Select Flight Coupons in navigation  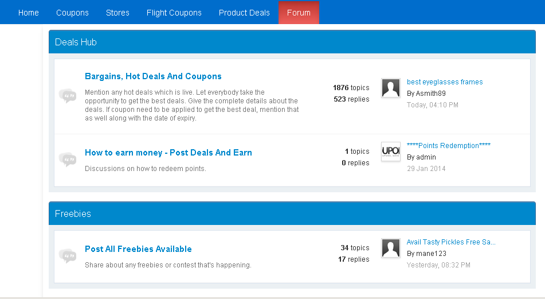click(x=174, y=13)
